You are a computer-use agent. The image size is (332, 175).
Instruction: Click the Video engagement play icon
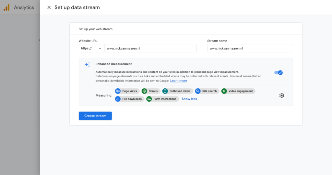pyautogui.click(x=224, y=91)
